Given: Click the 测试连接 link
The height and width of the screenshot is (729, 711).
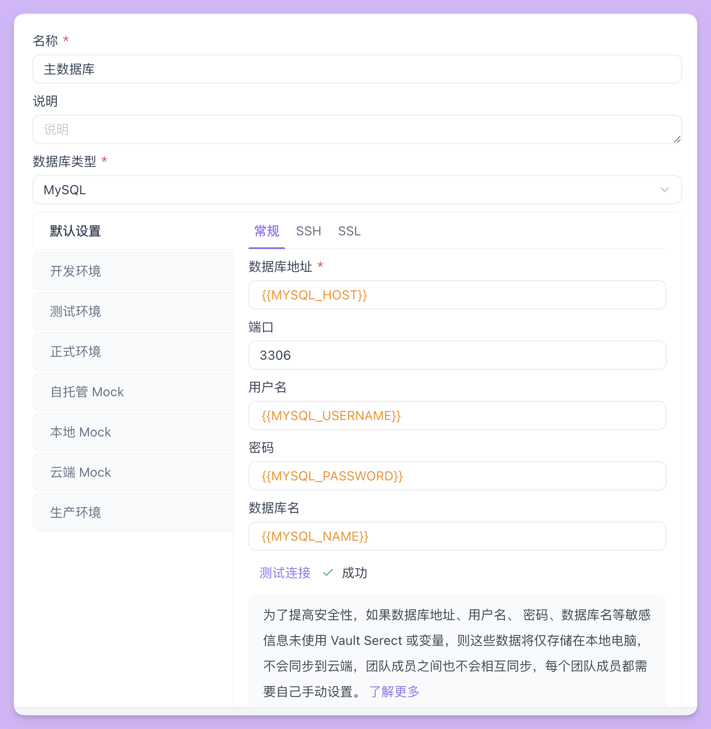Looking at the screenshot, I should pos(285,573).
